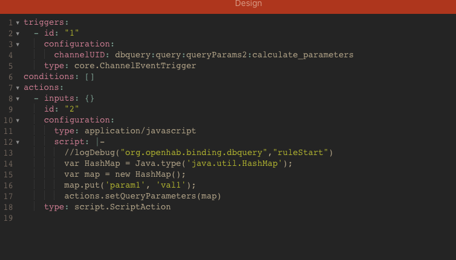
Task: Click the dbquery:query:queryParams2:calculate_parameters value
Action: click(x=234, y=55)
